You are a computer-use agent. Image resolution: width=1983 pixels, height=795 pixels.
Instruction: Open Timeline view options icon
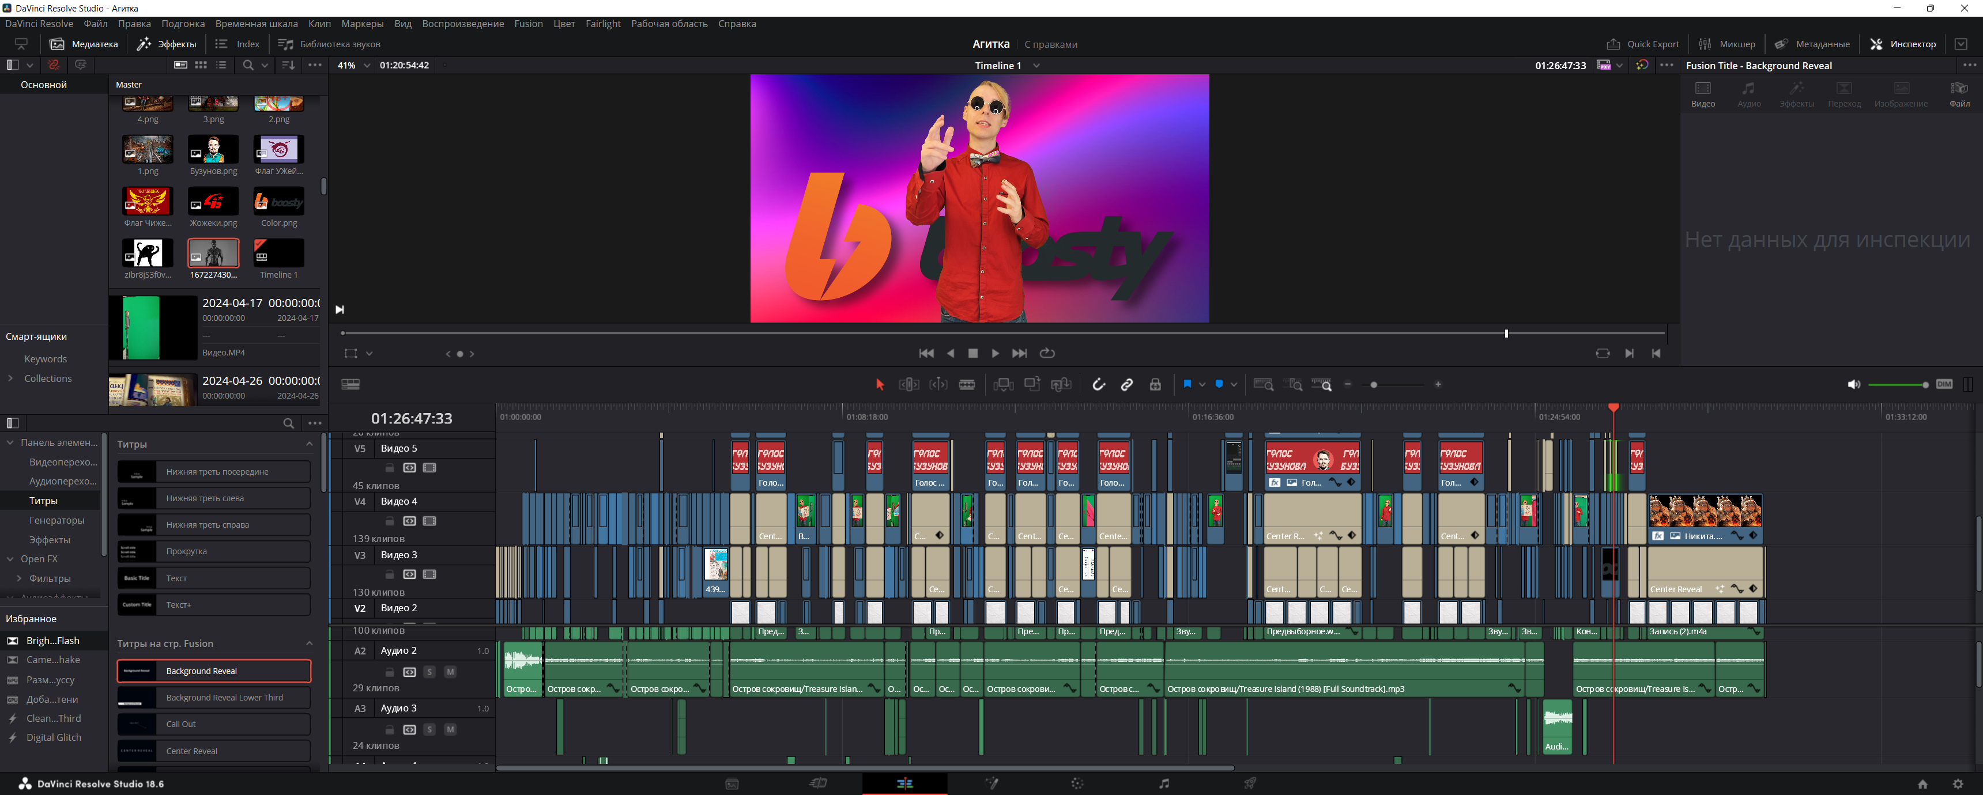point(350,384)
